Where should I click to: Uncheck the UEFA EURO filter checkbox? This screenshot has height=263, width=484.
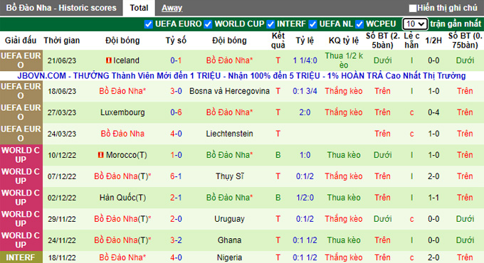pos(149,24)
